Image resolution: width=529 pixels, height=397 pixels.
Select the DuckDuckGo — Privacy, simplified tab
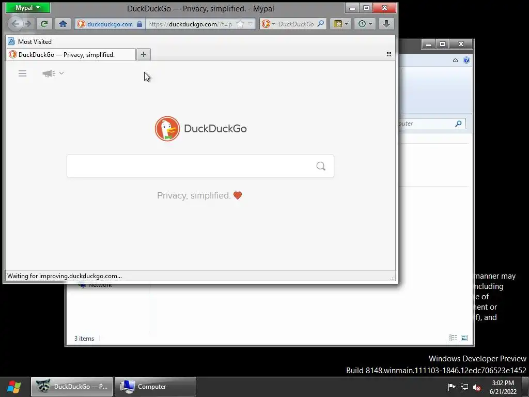pyautogui.click(x=71, y=55)
